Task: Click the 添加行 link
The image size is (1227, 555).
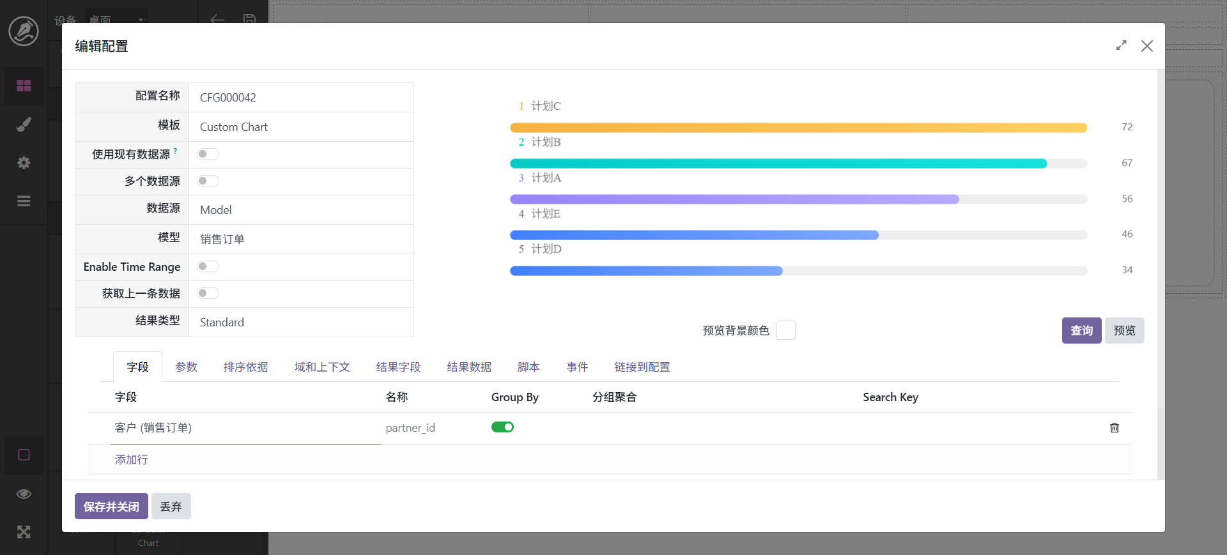Action: [131, 460]
